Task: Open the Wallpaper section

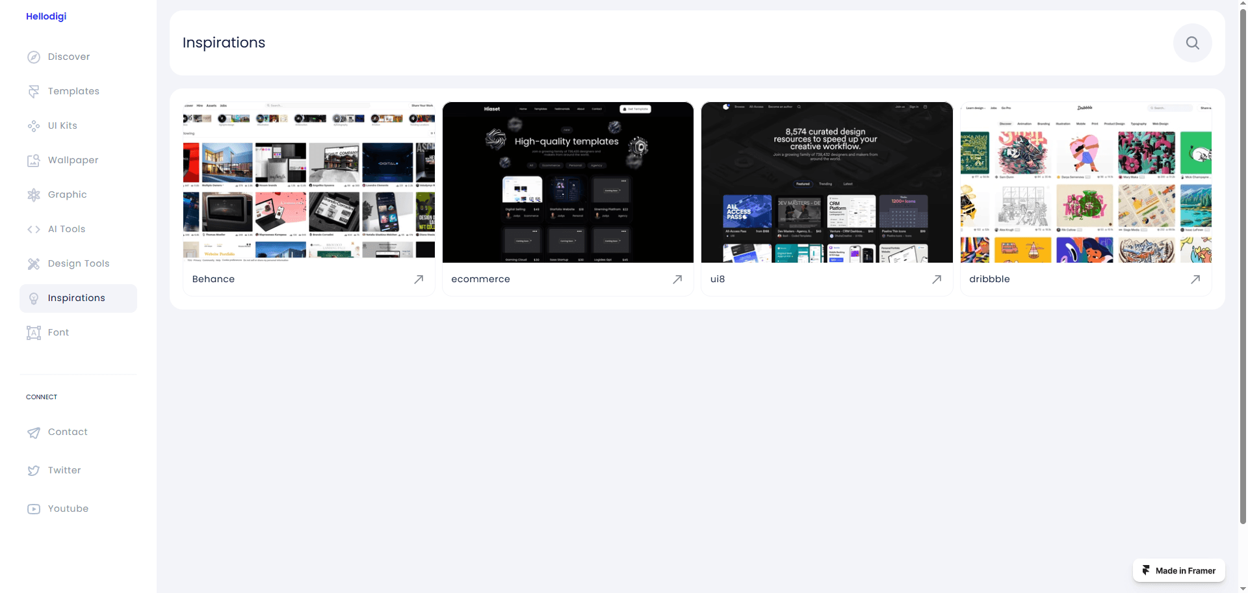Action: (78, 161)
